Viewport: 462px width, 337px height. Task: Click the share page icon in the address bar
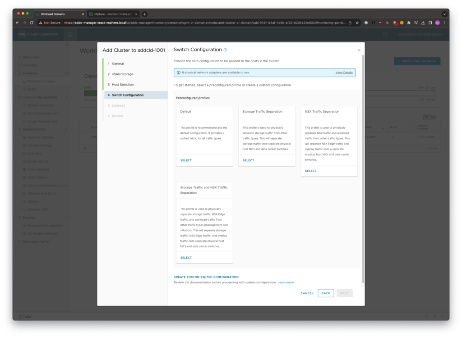350,23
